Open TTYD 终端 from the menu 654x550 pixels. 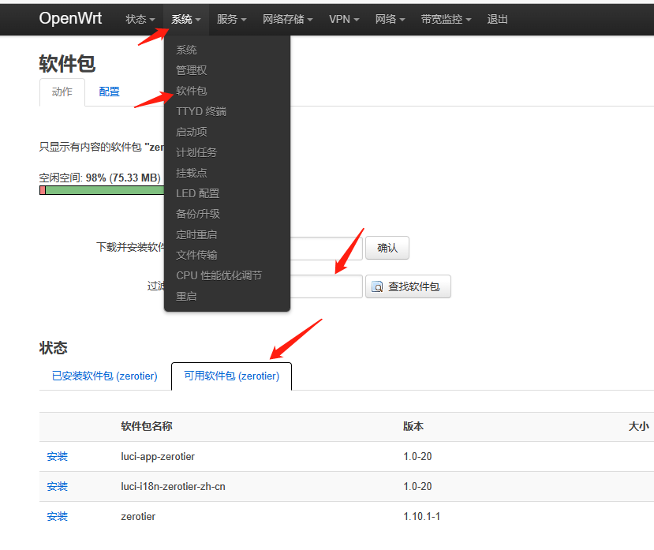(x=200, y=111)
